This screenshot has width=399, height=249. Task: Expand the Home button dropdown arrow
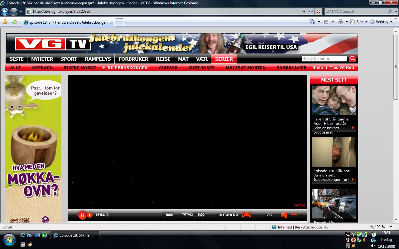(x=319, y=22)
